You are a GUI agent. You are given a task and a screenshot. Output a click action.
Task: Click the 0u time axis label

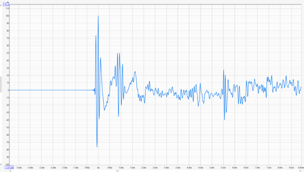pyautogui.click(x=98, y=167)
